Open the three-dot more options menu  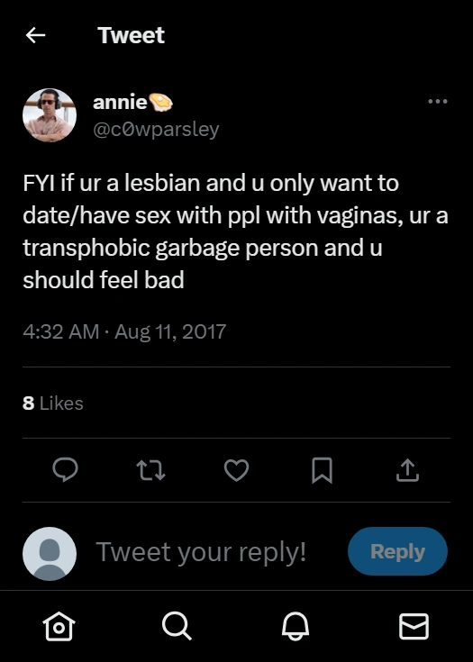pyautogui.click(x=438, y=101)
